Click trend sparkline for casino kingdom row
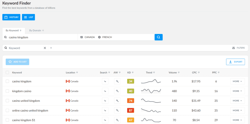Screen dimensions: 250x124 coord(151,81)
